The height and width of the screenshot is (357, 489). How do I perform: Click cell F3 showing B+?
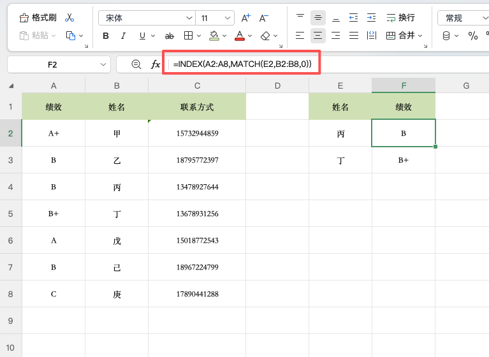click(x=404, y=160)
